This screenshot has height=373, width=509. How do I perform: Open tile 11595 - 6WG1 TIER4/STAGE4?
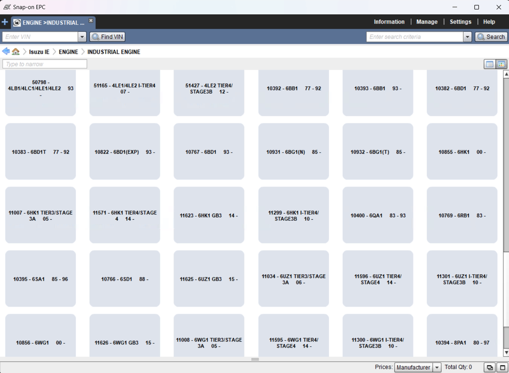click(x=293, y=335)
